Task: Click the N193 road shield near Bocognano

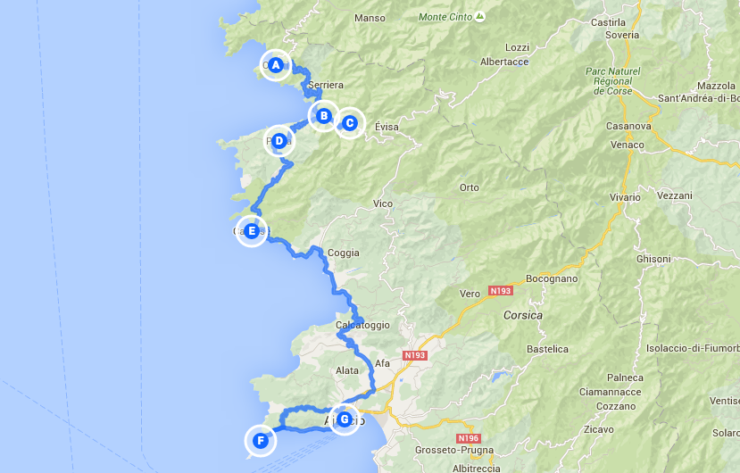Action: [500, 291]
